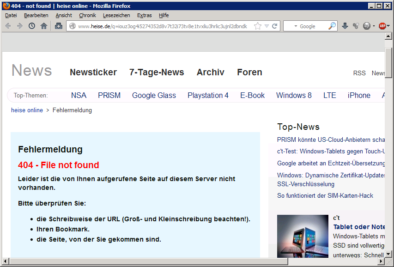Open the Archiv section
Viewport: 394px width, 267px height.
pos(210,72)
